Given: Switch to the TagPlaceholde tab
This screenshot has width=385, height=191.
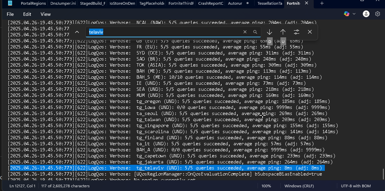Looking at the screenshot, I should click(152, 3).
